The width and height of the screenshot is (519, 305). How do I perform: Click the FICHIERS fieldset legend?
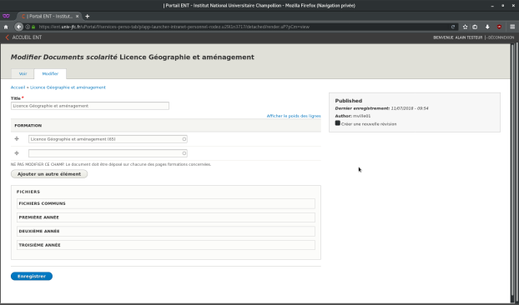tap(28, 192)
